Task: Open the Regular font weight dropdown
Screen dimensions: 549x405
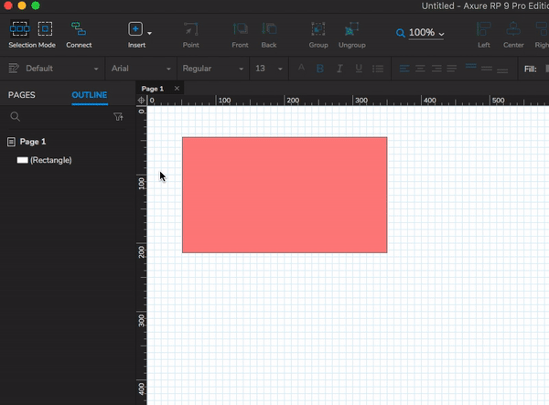Action: point(213,69)
